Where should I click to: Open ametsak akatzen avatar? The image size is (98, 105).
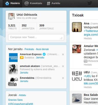[x=13, y=69]
